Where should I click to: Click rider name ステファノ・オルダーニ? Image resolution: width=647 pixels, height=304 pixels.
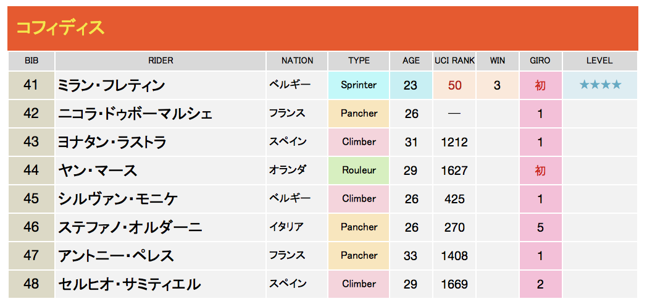[x=130, y=227]
